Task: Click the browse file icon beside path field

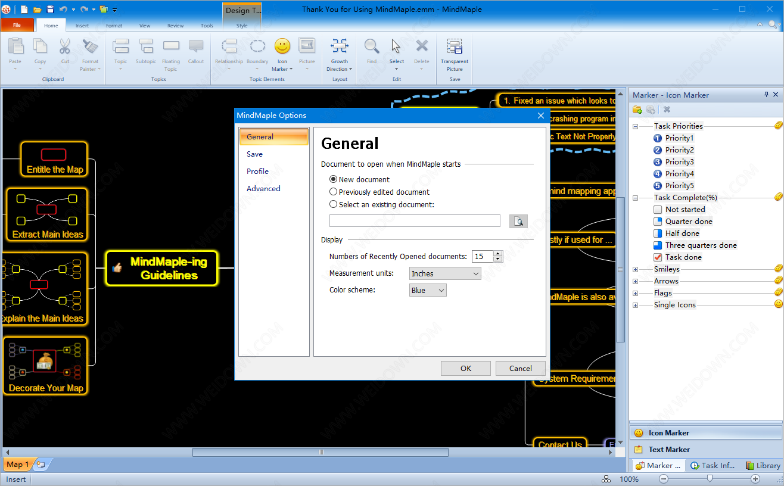Action: [518, 221]
